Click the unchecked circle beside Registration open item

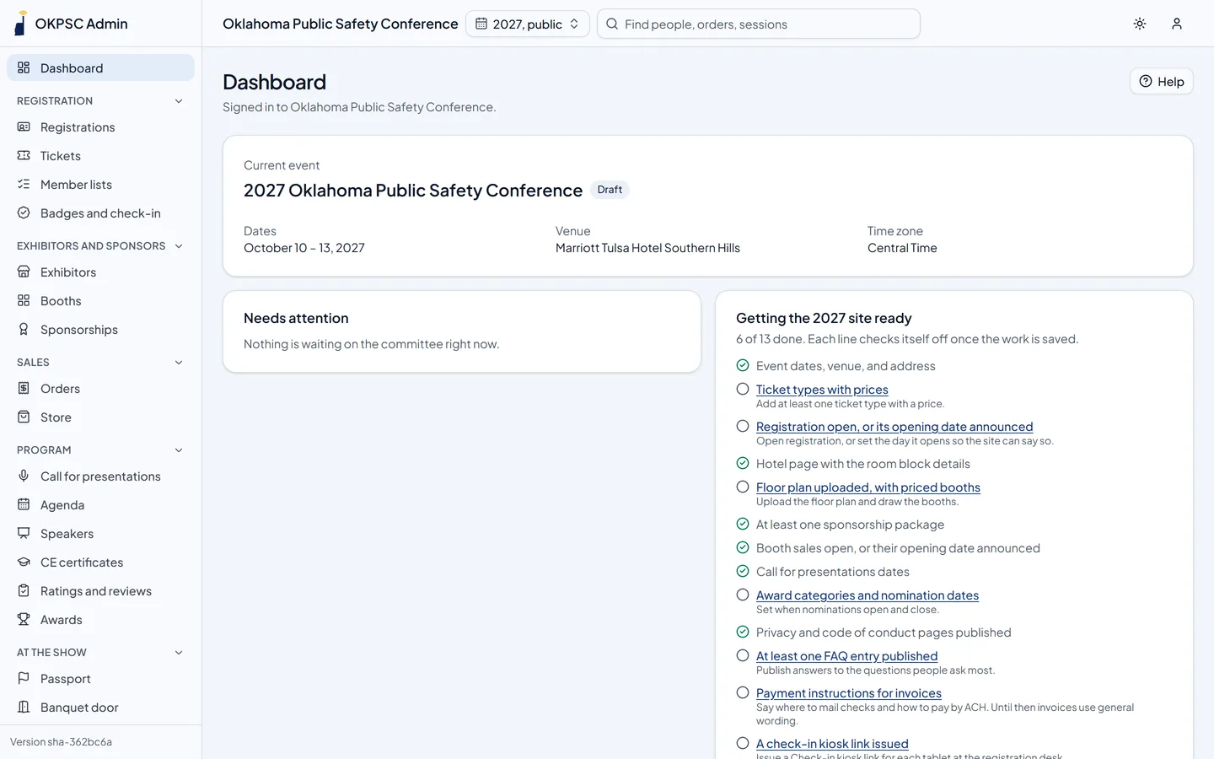point(743,426)
